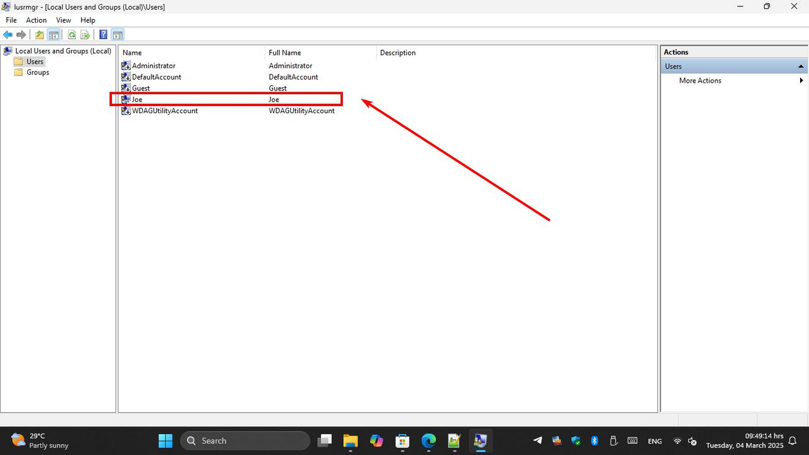Open Help via the blue question mark icon
Viewport: 809px width, 455px height.
click(104, 35)
